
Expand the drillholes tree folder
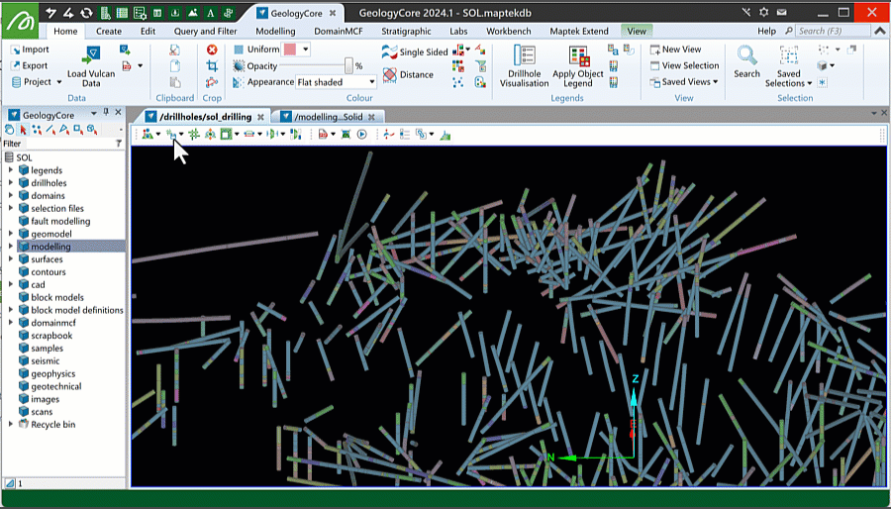click(x=11, y=183)
